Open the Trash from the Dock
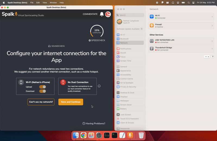The image size is (217, 141). [141, 135]
